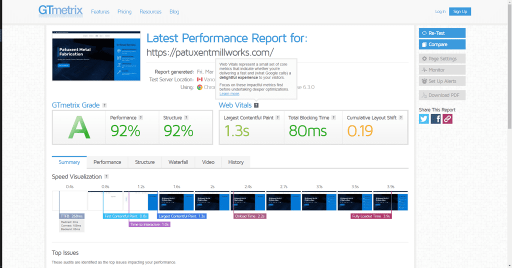Screen dimensions: 512x268
Task: Click the Performance score help icon
Action: (x=140, y=117)
